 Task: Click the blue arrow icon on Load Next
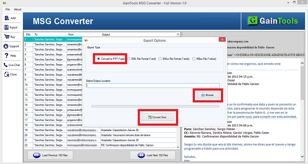coord(141,155)
